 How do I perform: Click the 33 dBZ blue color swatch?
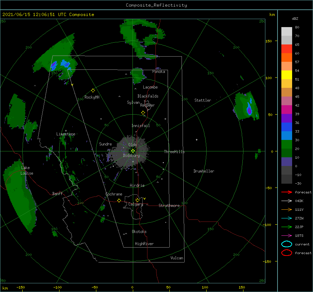tap(287, 127)
